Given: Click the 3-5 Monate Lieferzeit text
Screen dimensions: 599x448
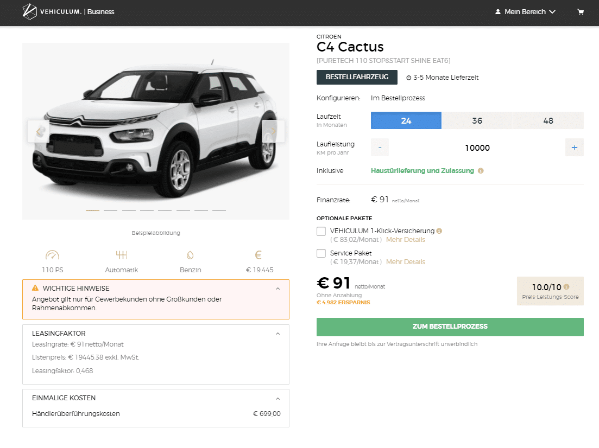Looking at the screenshot, I should pos(446,78).
